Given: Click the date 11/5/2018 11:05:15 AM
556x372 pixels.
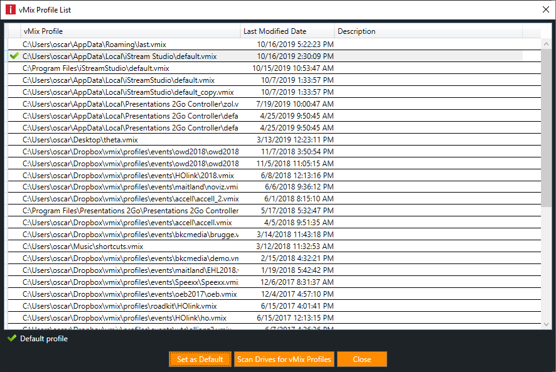Looking at the screenshot, I should tap(295, 164).
